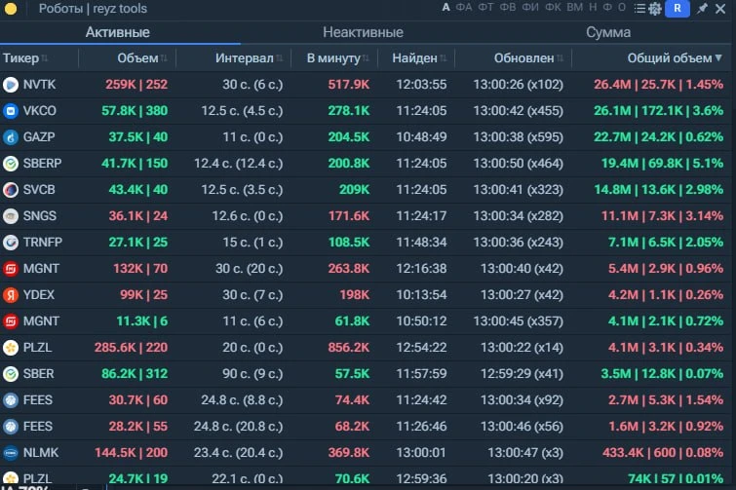Image resolution: width=736 pixels, height=490 pixels.
Task: Toggle the 'Н' filter in header
Action: tap(593, 8)
